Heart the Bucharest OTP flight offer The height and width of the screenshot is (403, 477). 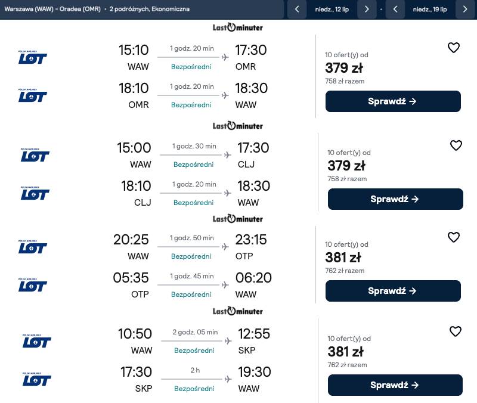pos(454,237)
